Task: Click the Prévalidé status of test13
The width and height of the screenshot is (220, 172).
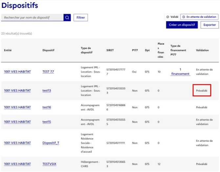Action: point(202,90)
